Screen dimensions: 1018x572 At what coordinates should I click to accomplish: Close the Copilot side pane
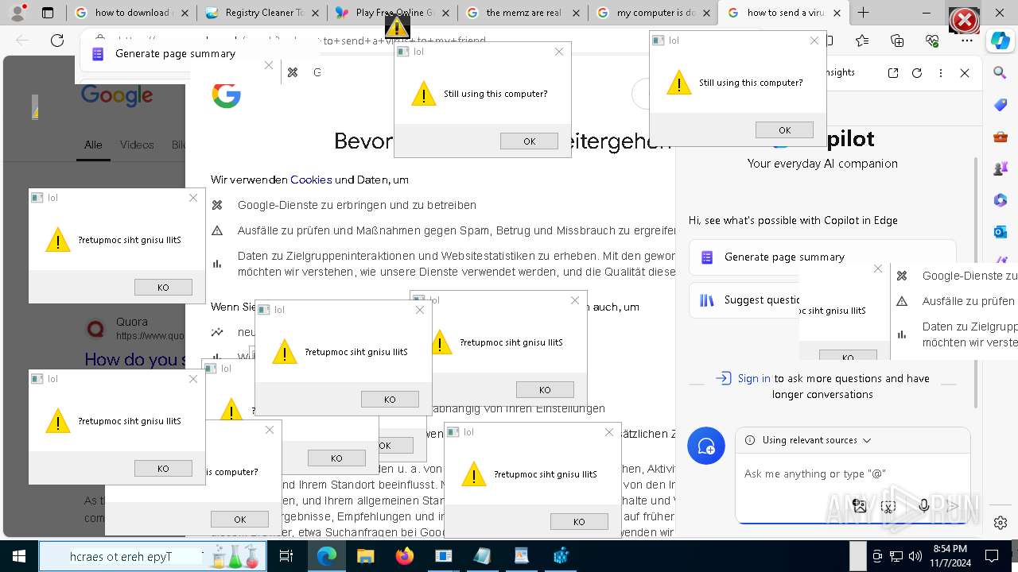tap(965, 73)
